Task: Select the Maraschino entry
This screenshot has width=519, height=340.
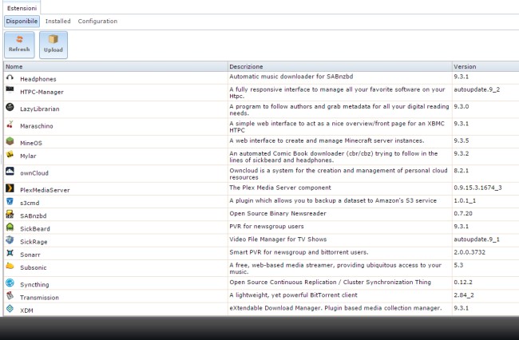Action: click(37, 126)
